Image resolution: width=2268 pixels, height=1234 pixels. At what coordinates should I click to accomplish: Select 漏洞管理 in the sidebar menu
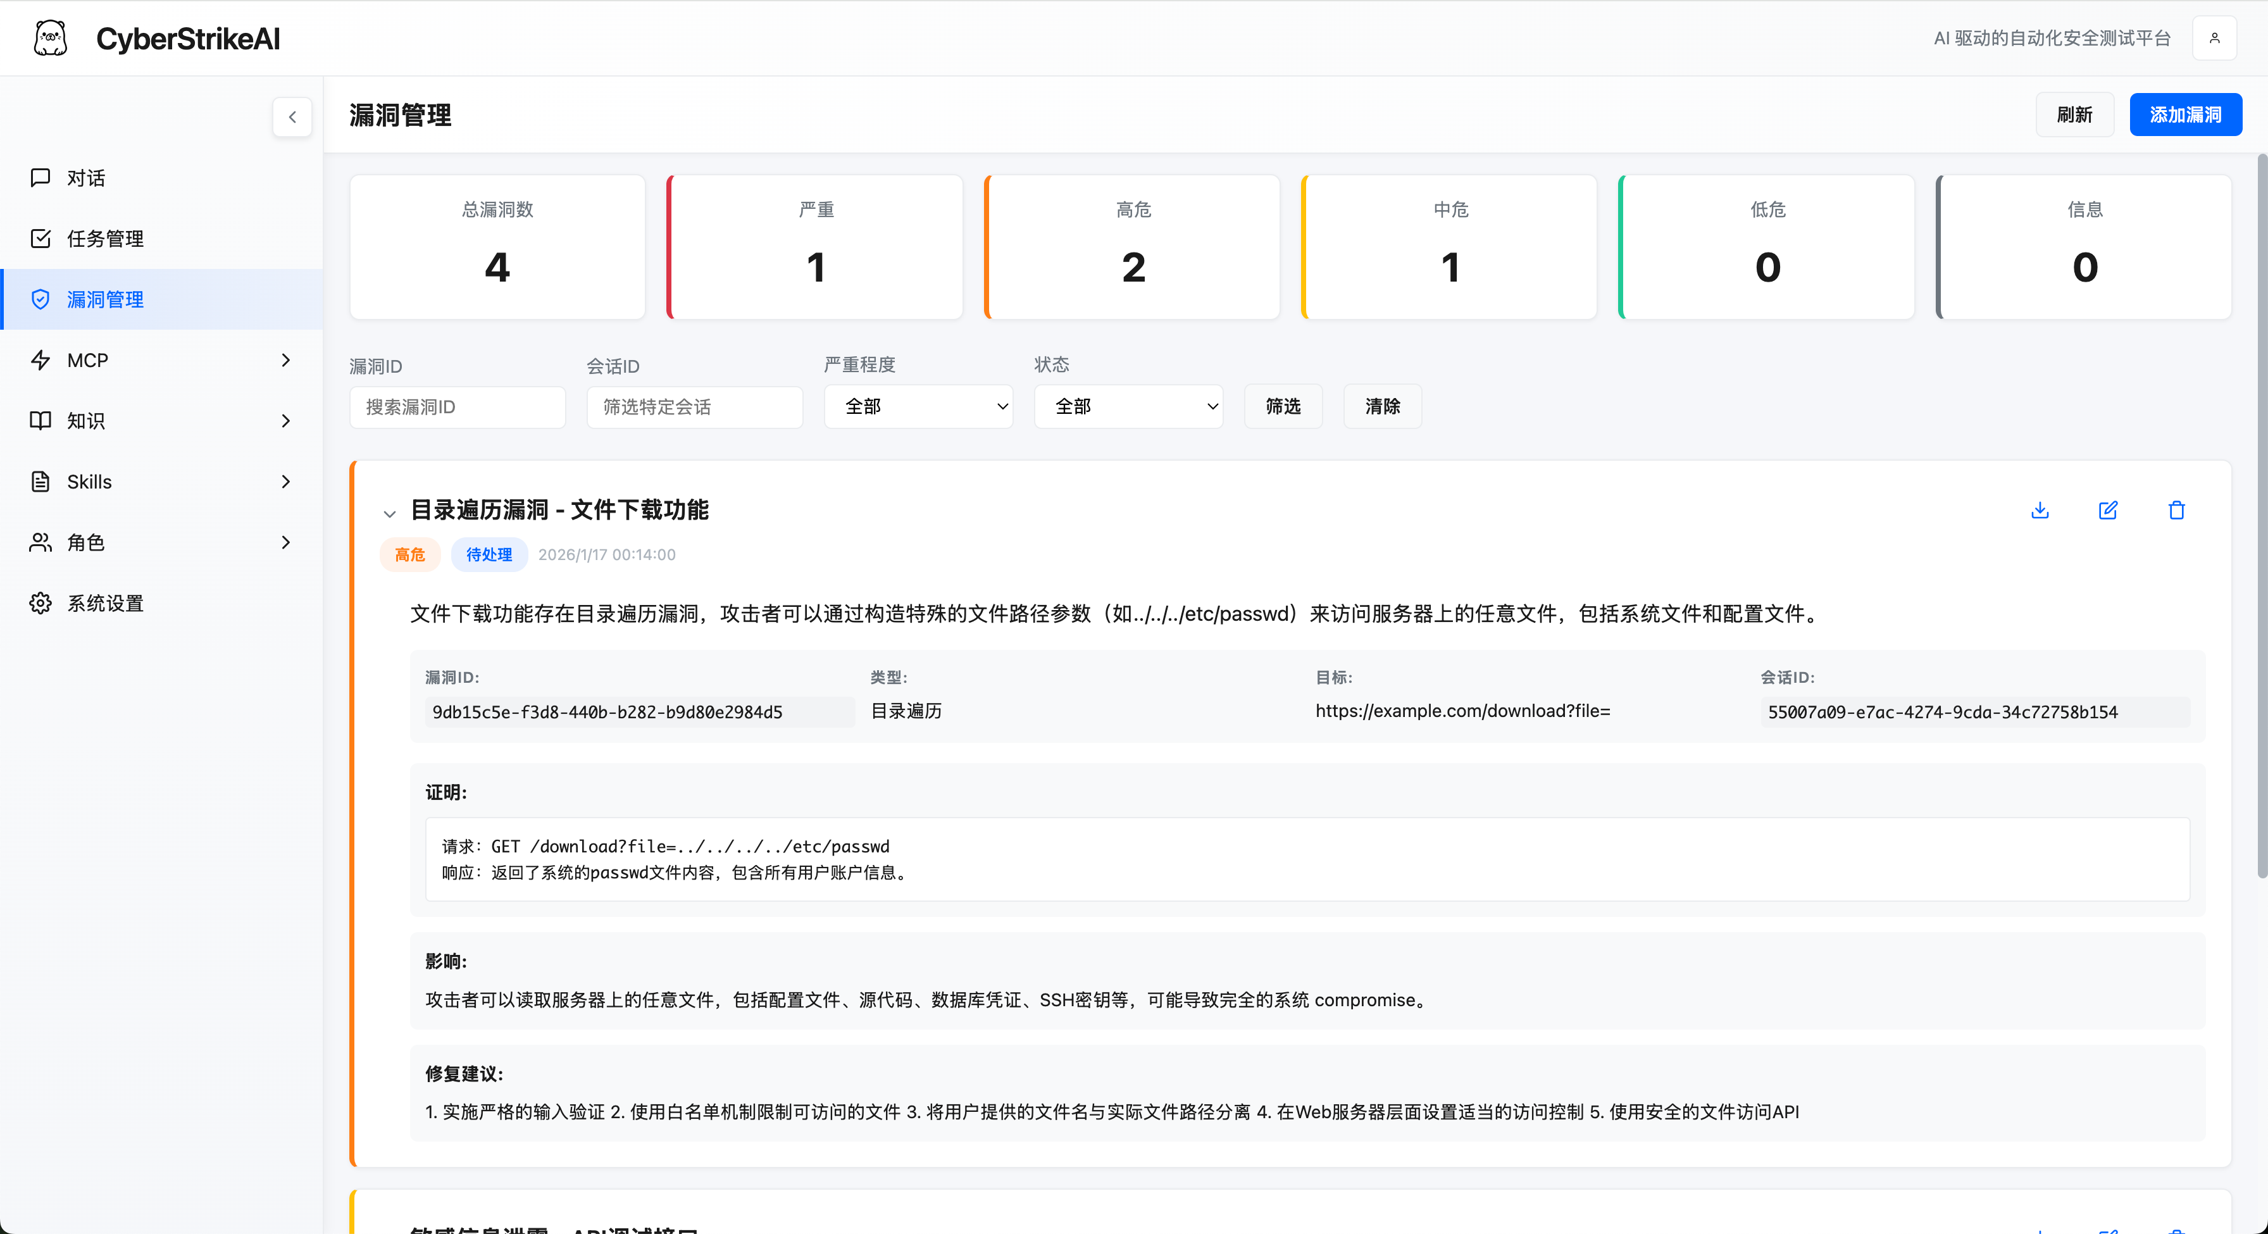tap(106, 299)
